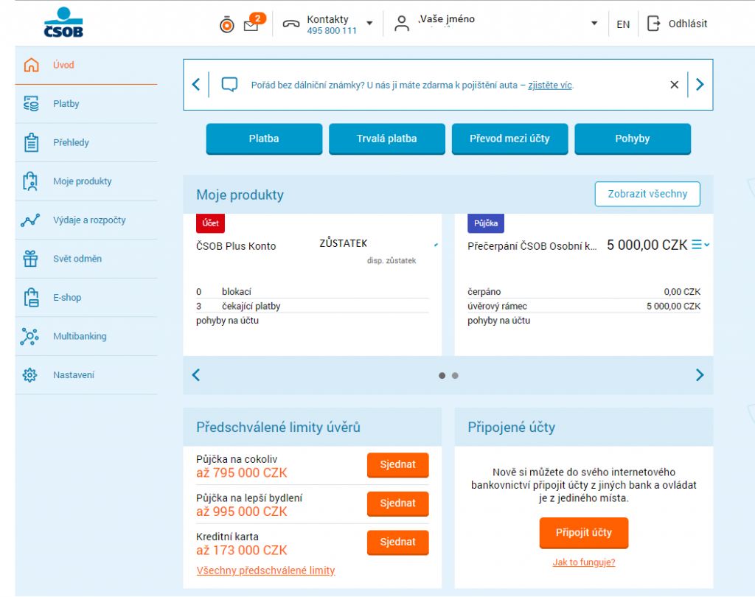Click the Výdaje a rozpočty chart icon
This screenshot has height=597, width=755.
(x=30, y=220)
